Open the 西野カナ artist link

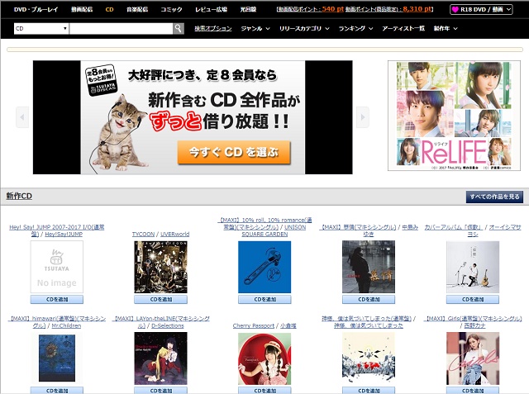click(475, 325)
